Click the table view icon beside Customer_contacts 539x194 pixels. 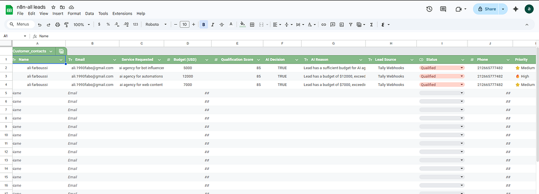[x=61, y=51]
